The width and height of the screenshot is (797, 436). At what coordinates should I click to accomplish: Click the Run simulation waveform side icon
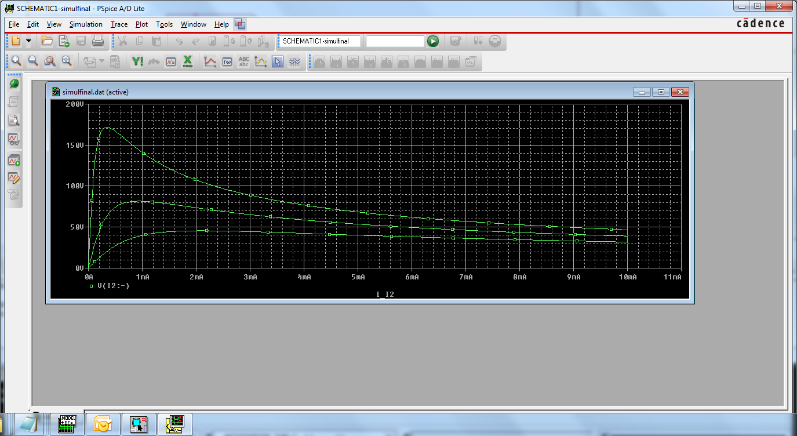click(14, 160)
